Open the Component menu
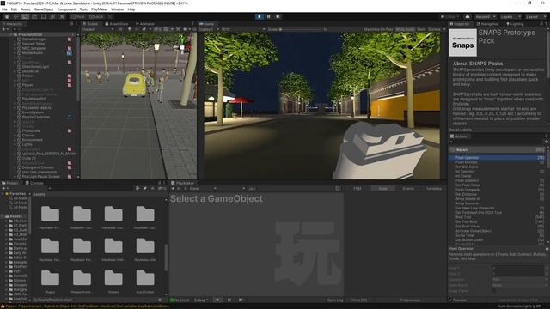The width and height of the screenshot is (550, 309). click(x=66, y=9)
